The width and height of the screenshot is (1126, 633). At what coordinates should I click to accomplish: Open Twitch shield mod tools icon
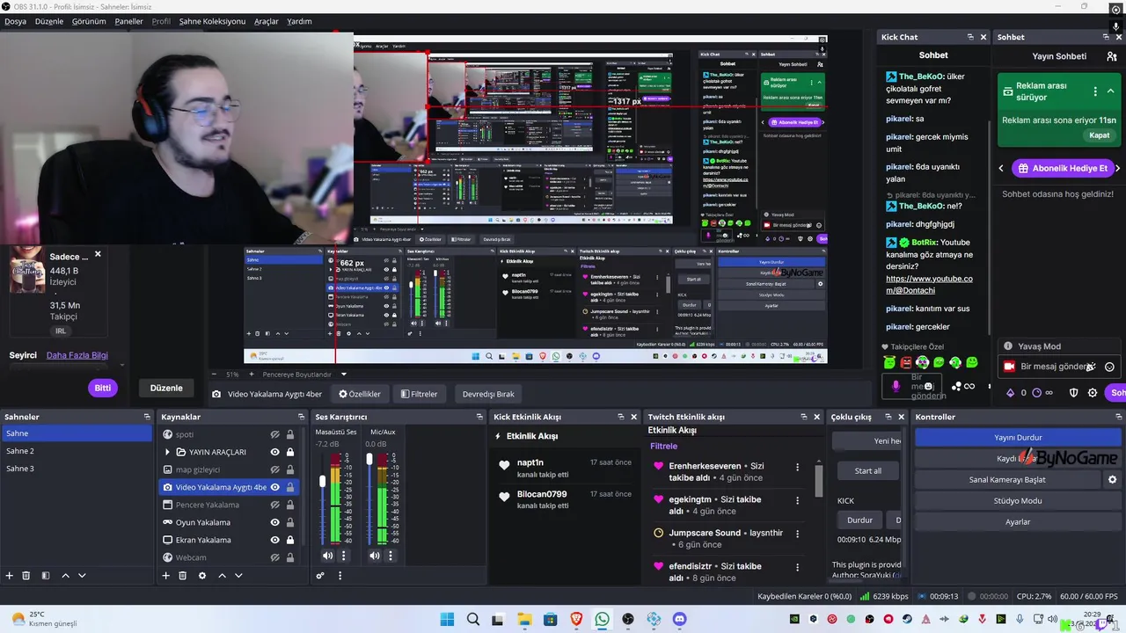click(x=1073, y=393)
